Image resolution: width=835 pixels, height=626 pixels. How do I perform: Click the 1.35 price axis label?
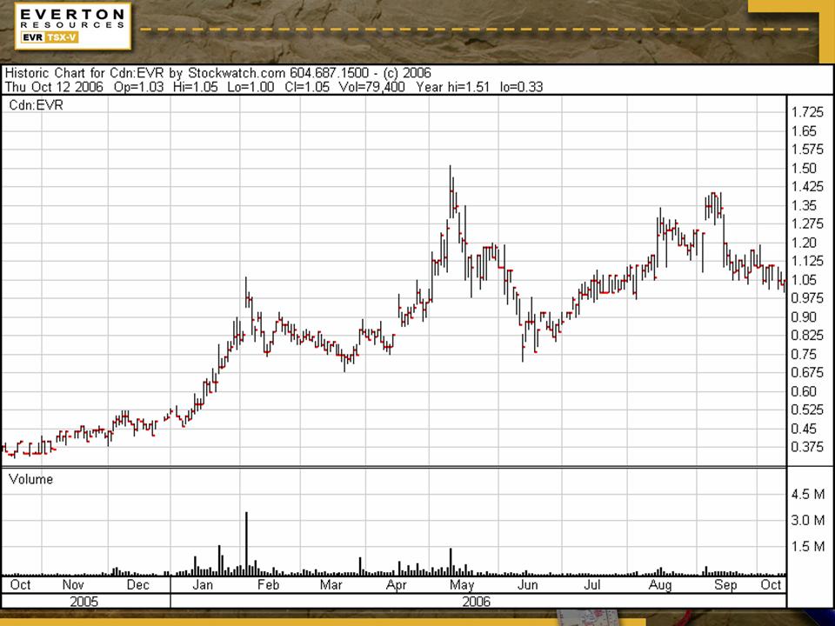(804, 205)
